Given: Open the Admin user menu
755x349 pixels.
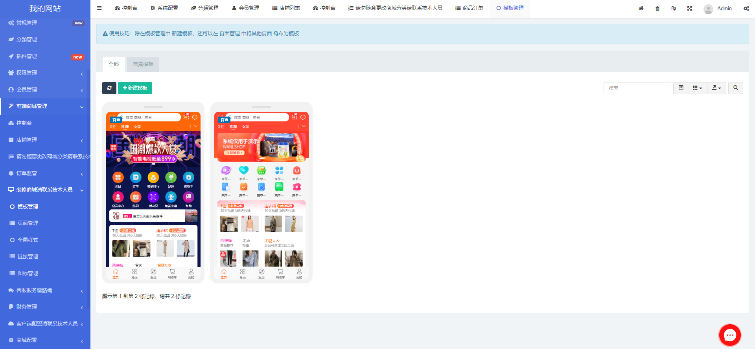Looking at the screenshot, I should click(718, 8).
